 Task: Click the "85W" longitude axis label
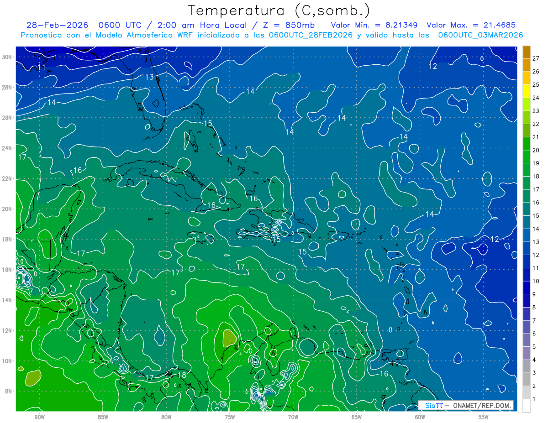point(103,417)
